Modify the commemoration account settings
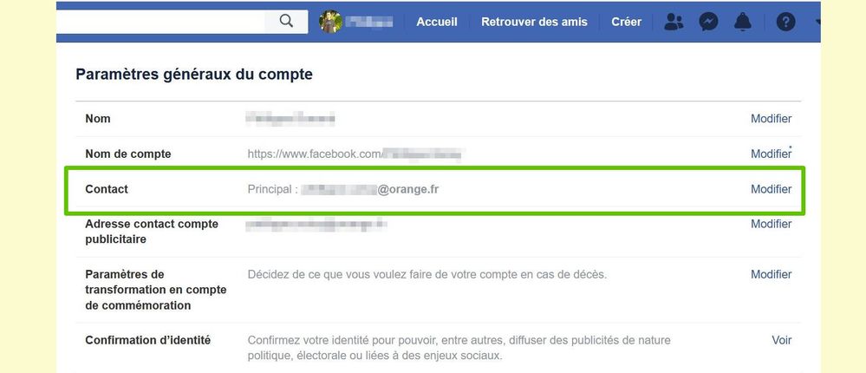Image resolution: width=866 pixels, height=373 pixels. [771, 275]
